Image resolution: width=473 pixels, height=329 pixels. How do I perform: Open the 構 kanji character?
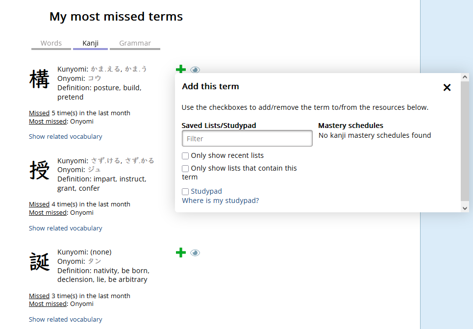tap(40, 79)
